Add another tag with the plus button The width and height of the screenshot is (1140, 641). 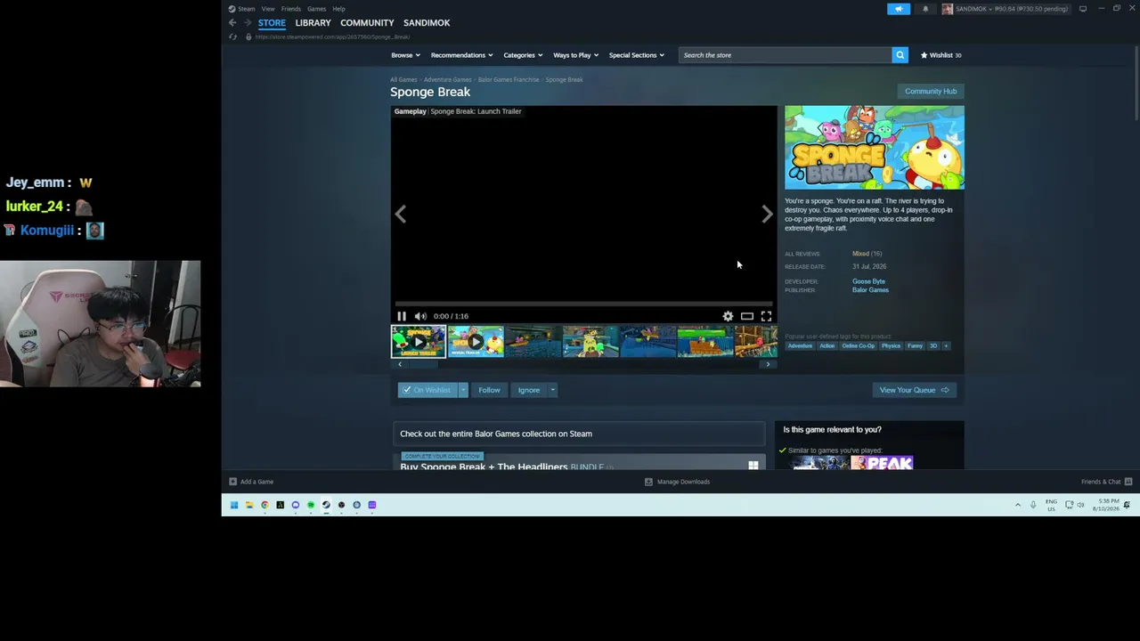(946, 345)
